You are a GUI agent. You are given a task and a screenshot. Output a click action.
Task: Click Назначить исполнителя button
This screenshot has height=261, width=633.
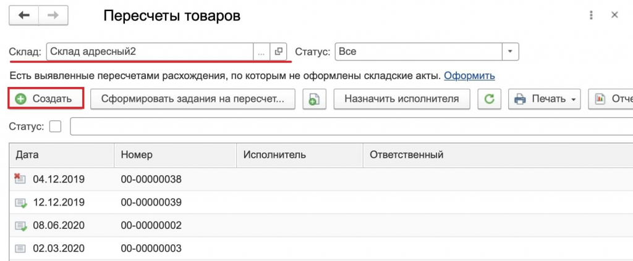tap(402, 99)
